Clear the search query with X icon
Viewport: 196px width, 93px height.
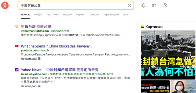coord(129,5)
